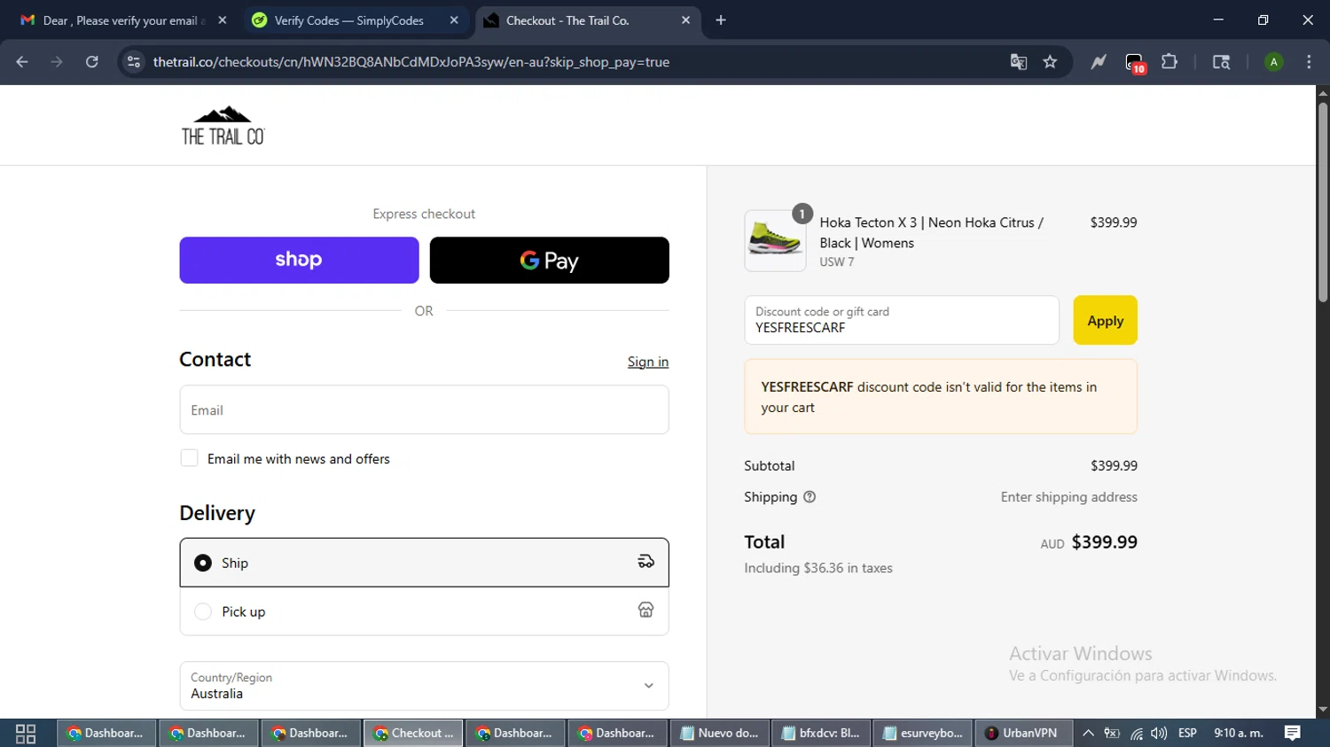This screenshot has height=747, width=1330.
Task: Click the Email input field
Action: pos(424,410)
